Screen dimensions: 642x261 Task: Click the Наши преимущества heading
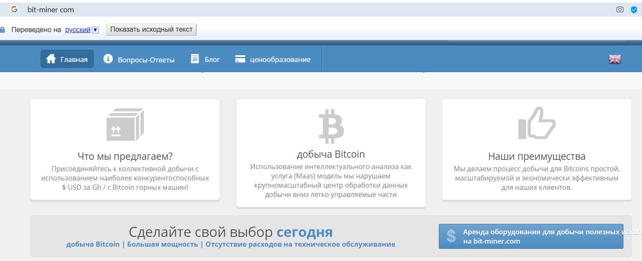click(x=537, y=156)
